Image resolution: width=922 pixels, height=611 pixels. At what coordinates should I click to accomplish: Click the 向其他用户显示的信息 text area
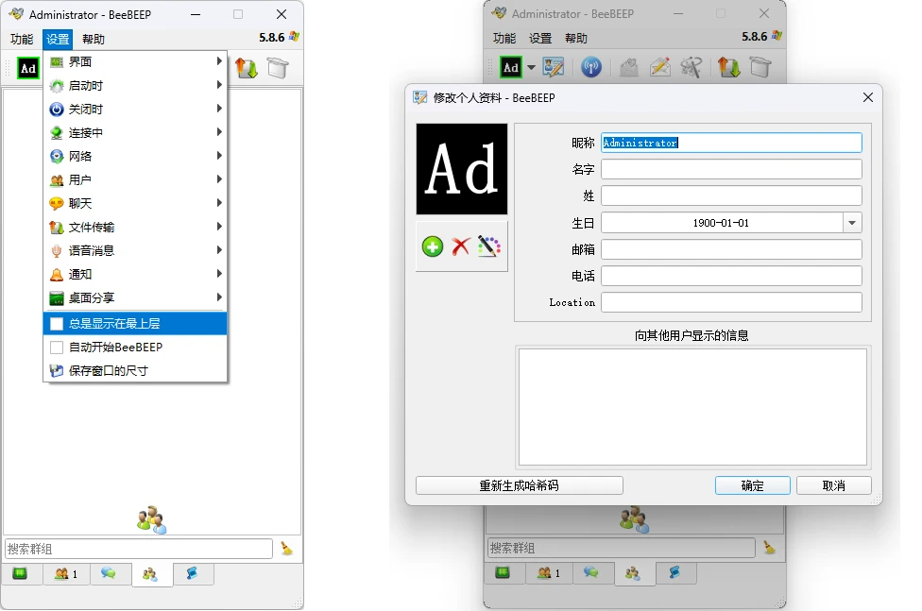coord(692,407)
